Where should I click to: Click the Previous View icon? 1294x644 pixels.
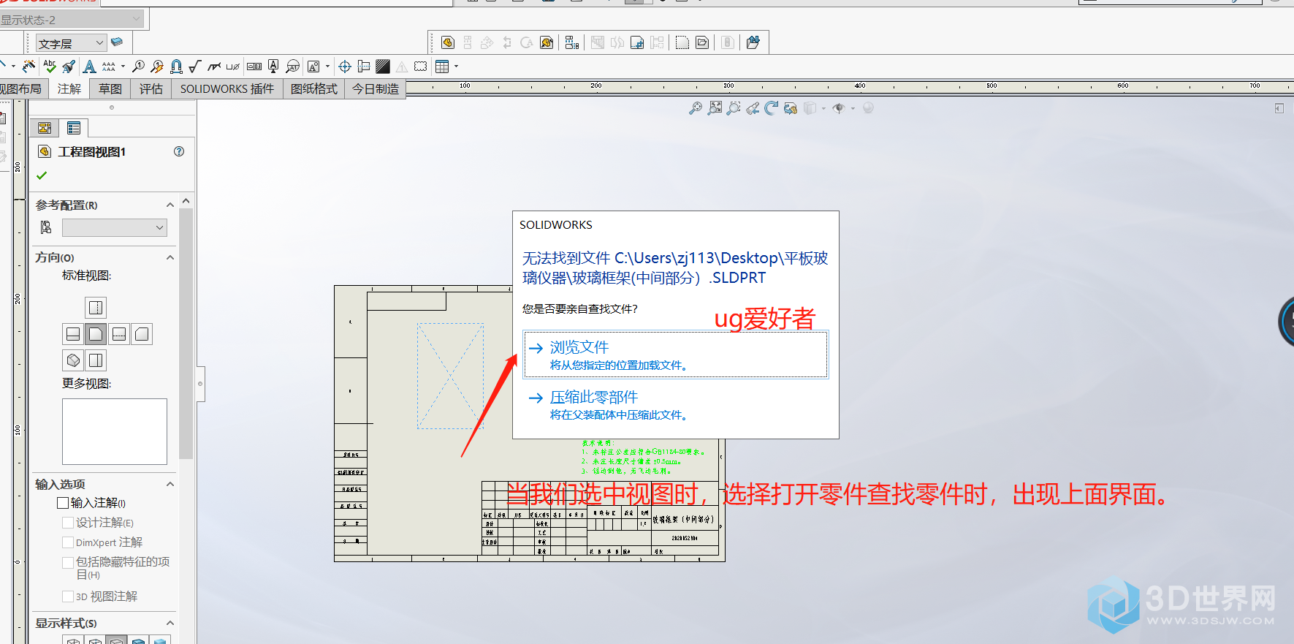[753, 108]
